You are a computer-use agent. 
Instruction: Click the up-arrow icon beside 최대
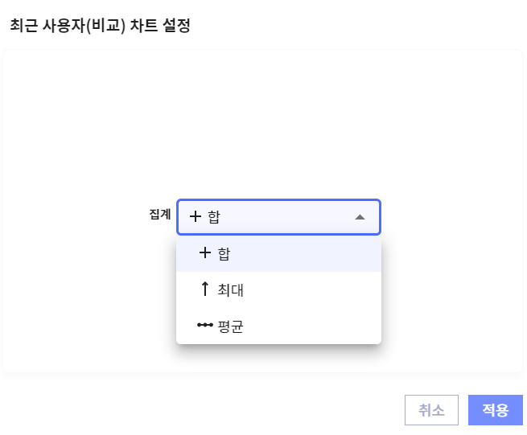pos(204,289)
